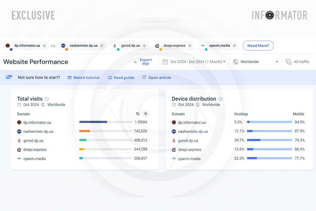
Task: Remove opentv.media chip from comparison
Action: (234, 46)
